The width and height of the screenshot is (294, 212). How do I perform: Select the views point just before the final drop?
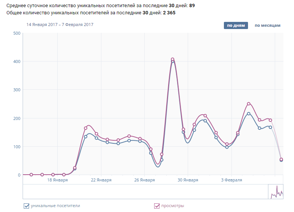pyautogui.click(x=270, y=120)
